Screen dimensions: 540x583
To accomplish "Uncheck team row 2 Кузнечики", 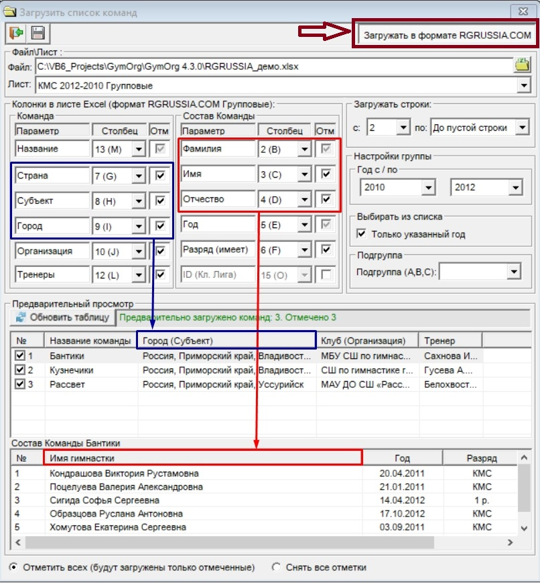I will tap(19, 370).
